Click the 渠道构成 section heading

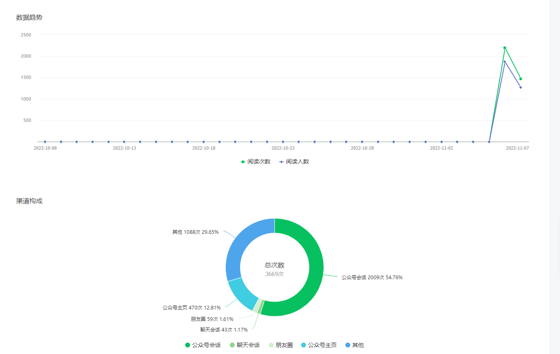(29, 201)
